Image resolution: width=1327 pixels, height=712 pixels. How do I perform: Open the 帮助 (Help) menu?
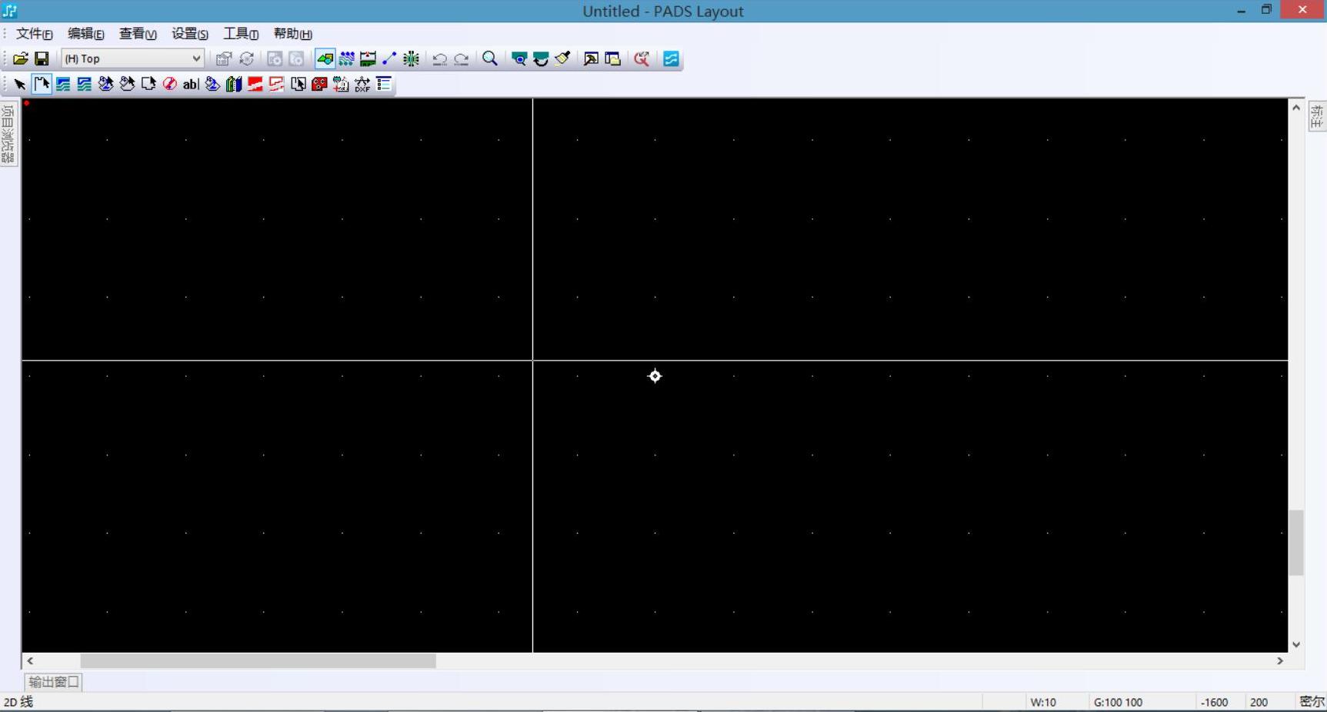click(293, 34)
